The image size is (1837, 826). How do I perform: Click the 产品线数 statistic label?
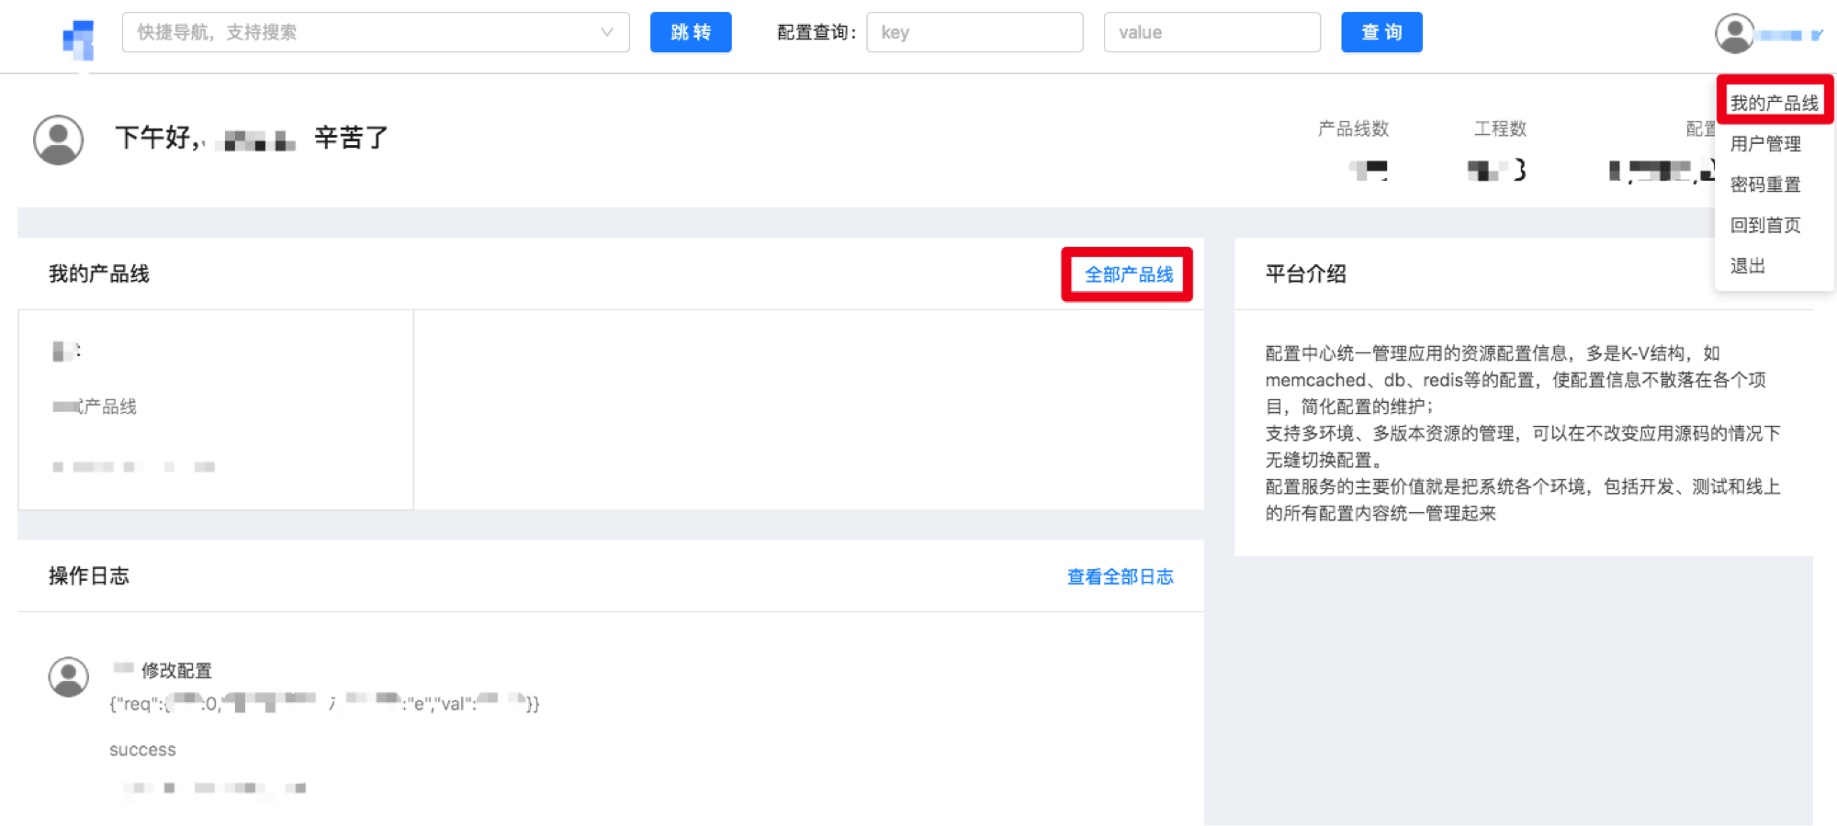(1353, 128)
